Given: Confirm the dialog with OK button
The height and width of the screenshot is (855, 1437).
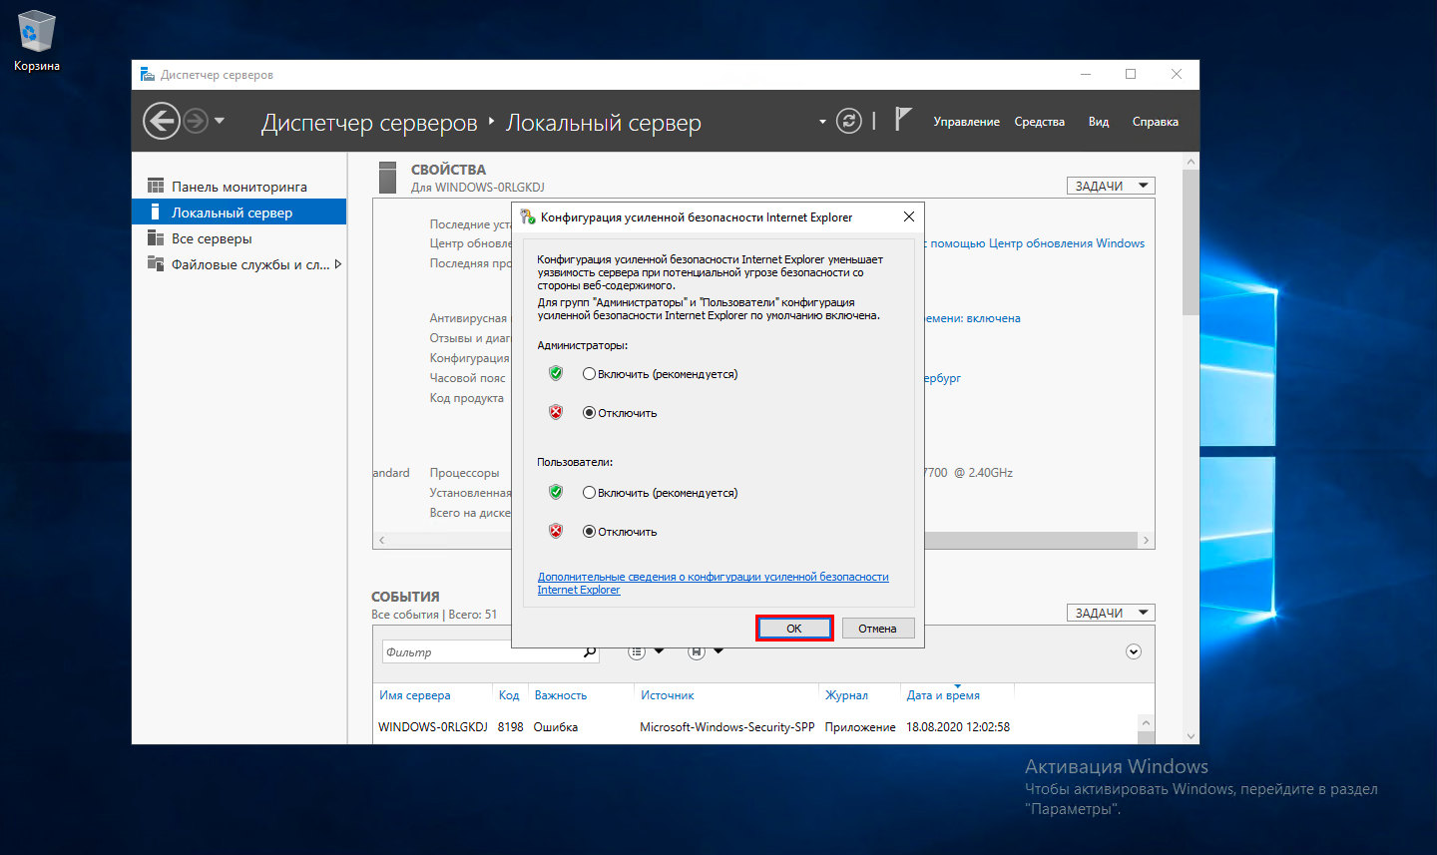Looking at the screenshot, I should pos(794,629).
